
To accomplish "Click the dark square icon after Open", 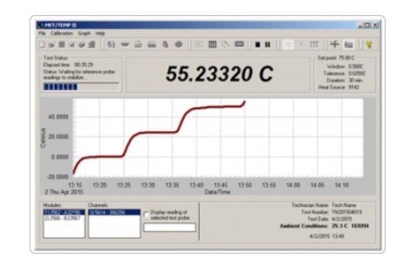I will 62,44.
